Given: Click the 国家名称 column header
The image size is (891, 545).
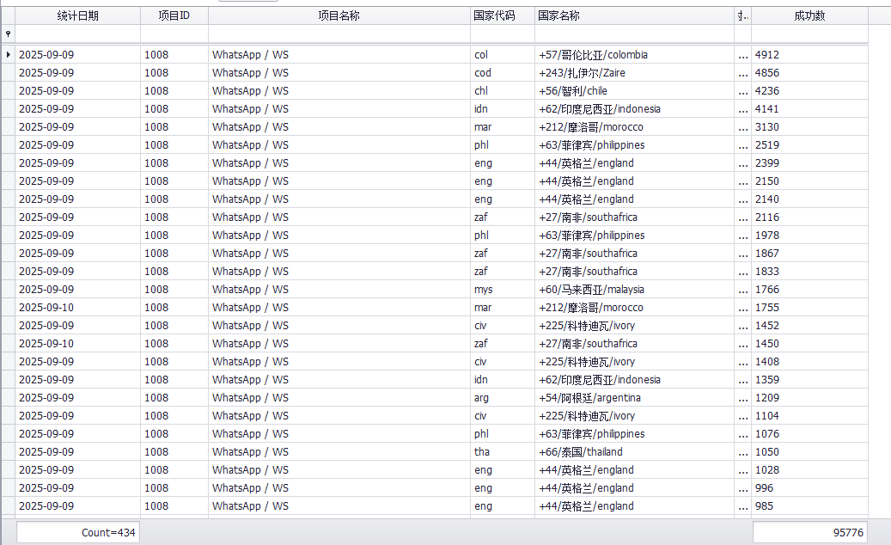Looking at the screenshot, I should [634, 16].
